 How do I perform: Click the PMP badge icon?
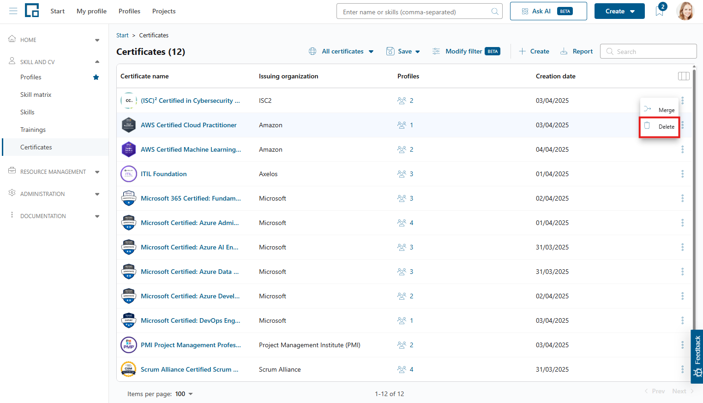[x=129, y=345]
